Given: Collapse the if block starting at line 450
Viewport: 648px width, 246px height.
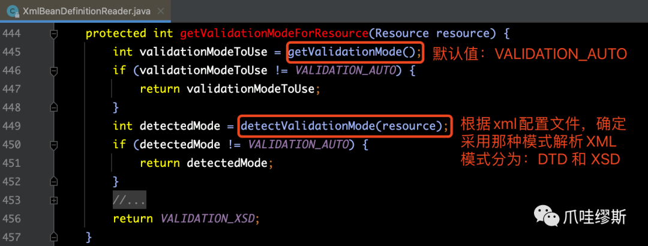Looking at the screenshot, I should pos(54,145).
